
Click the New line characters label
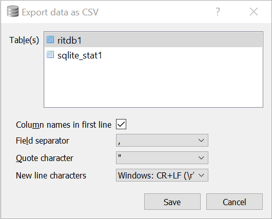coord(51,175)
